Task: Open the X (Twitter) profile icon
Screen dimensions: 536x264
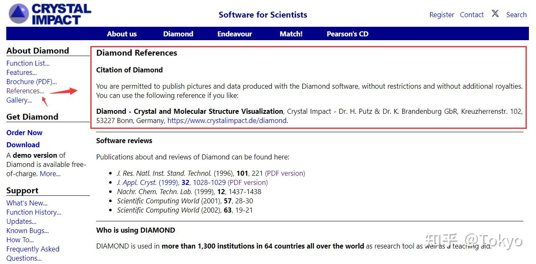Action: pos(495,13)
